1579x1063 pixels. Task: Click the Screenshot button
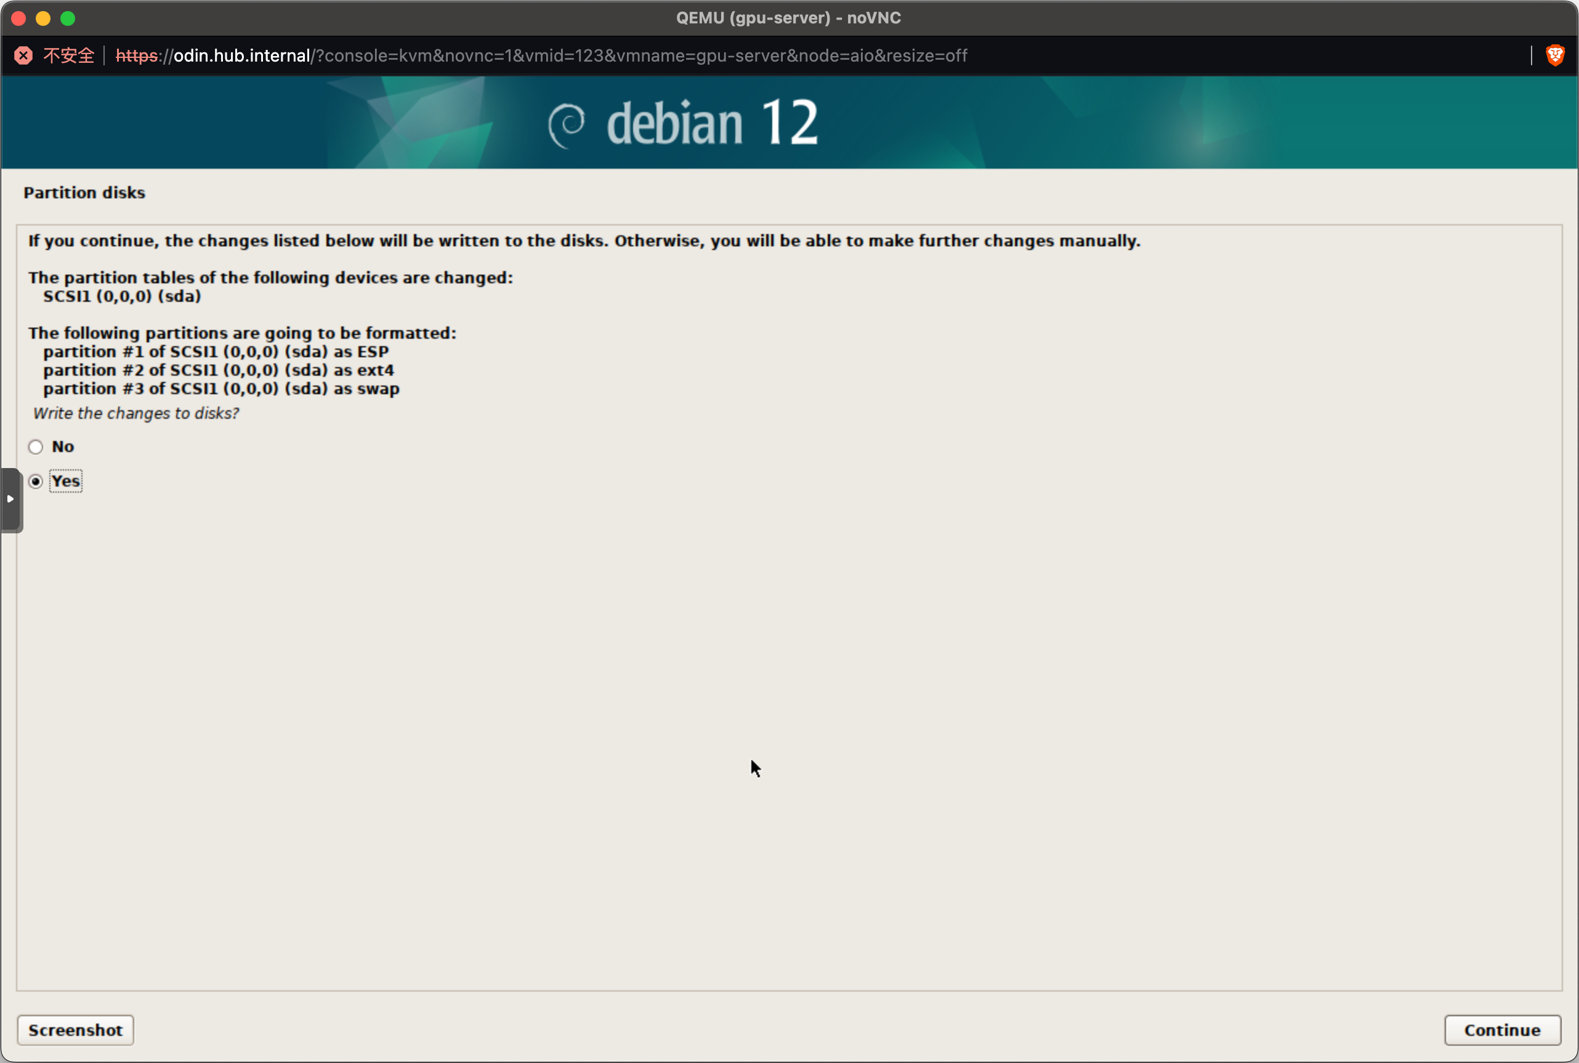tap(75, 1030)
